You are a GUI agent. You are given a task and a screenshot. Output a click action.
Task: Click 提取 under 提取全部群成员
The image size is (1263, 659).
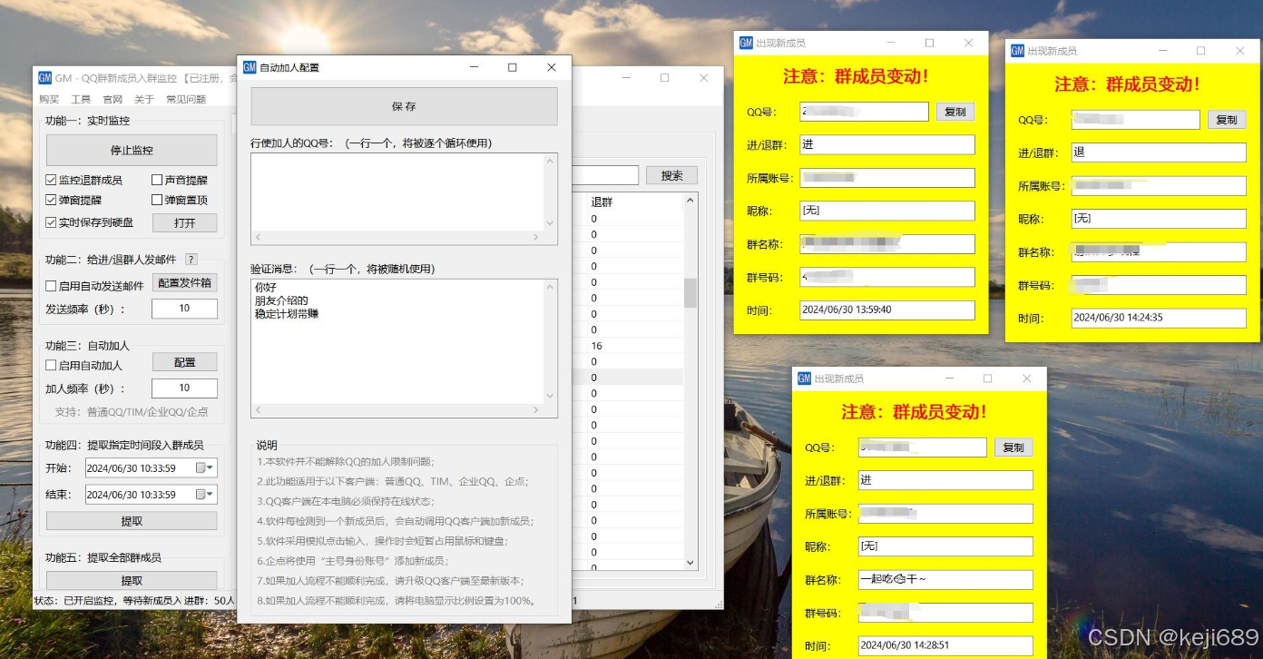(132, 581)
